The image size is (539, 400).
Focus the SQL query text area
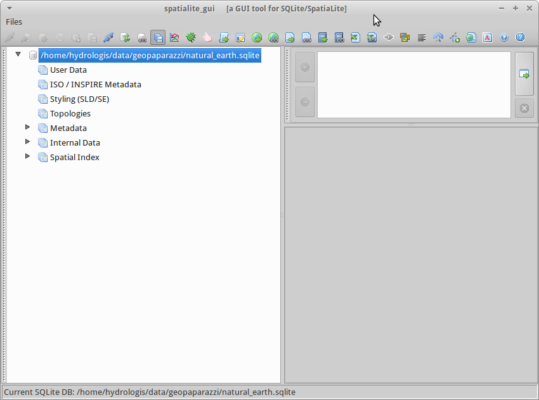coord(414,85)
